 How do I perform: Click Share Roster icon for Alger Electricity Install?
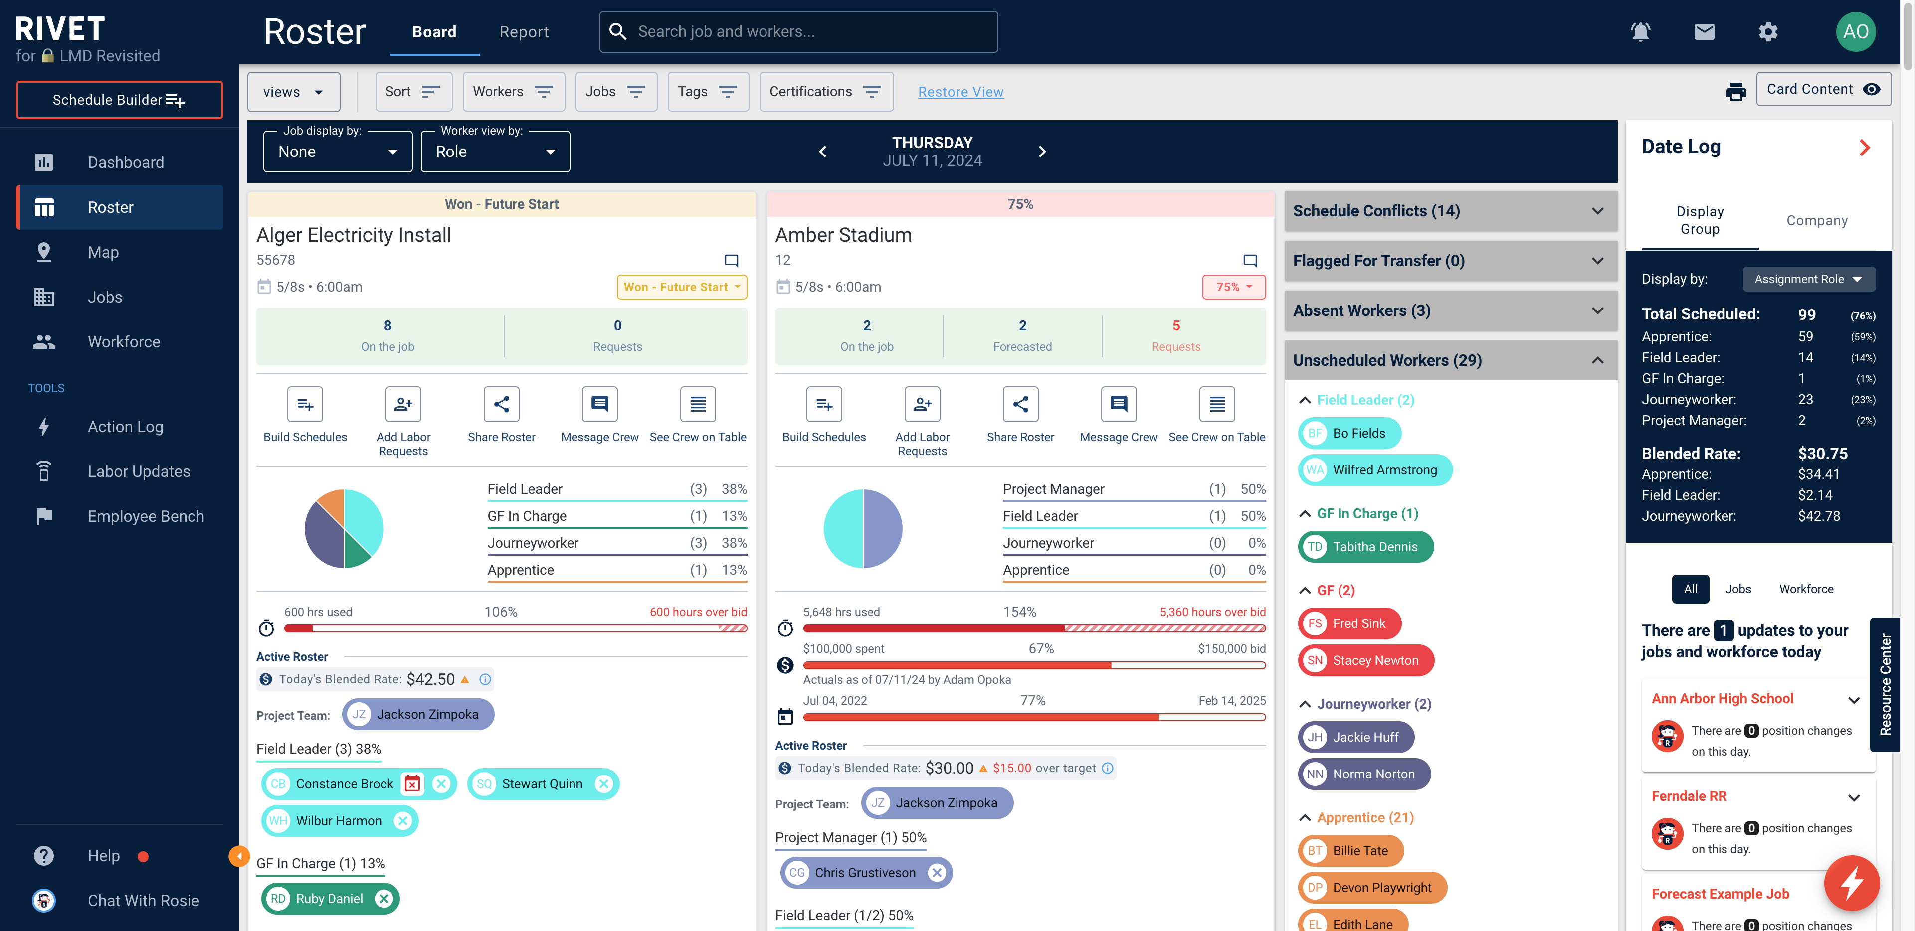click(501, 404)
